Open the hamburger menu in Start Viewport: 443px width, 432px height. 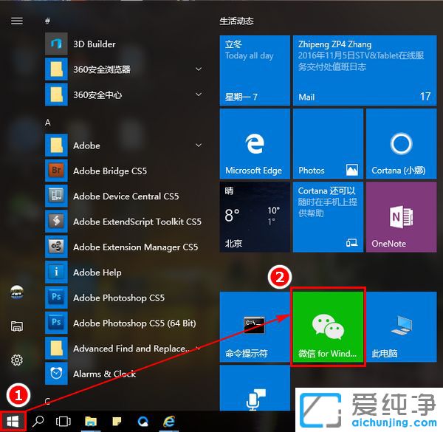17,21
